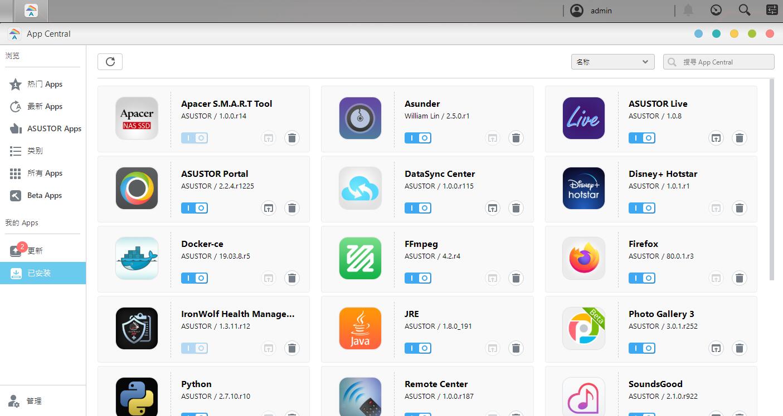Screen dimensions: 783x416
Task: Open Remote Center app title
Action: point(436,384)
